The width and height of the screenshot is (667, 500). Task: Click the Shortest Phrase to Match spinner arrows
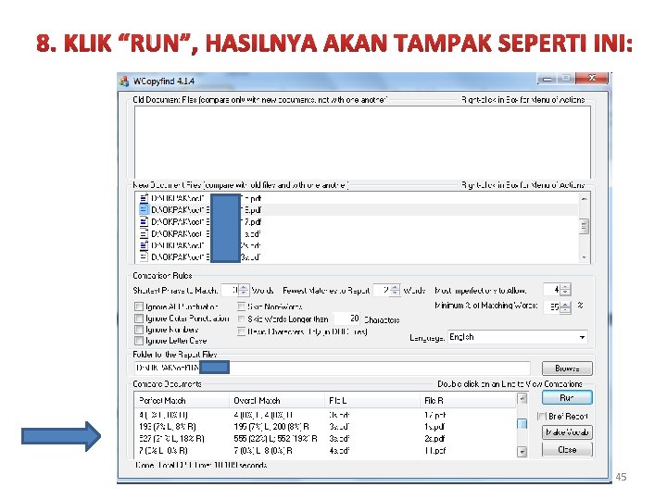coord(244,290)
